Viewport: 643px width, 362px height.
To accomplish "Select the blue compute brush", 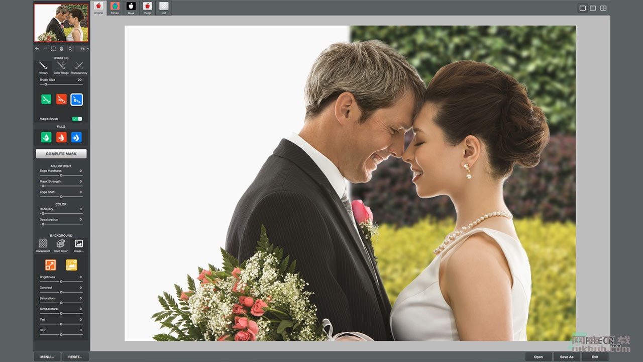I will pyautogui.click(x=77, y=100).
